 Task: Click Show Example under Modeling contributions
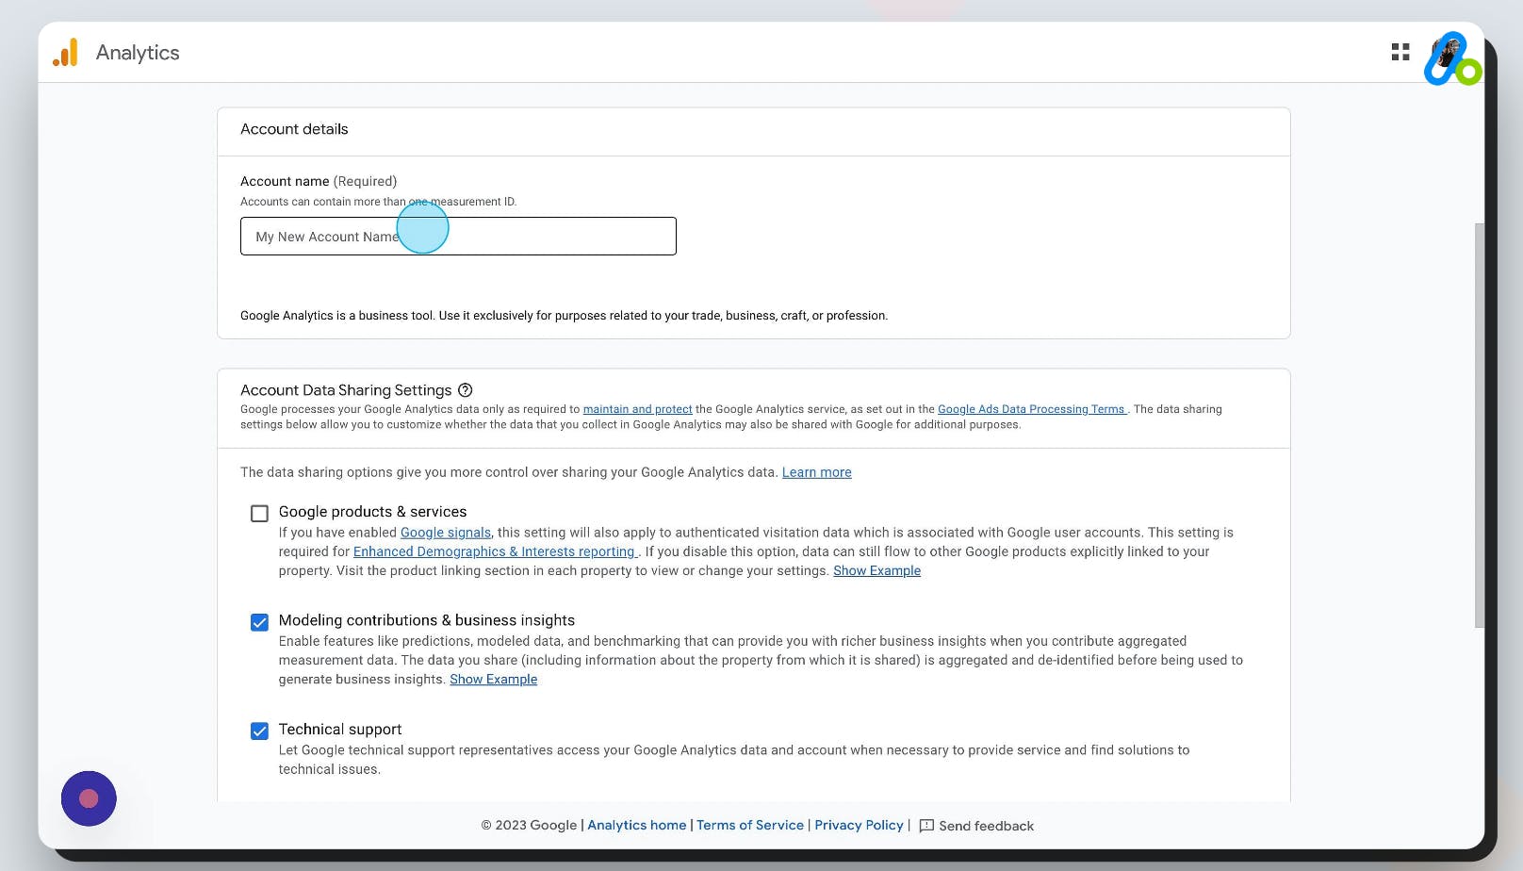[x=493, y=679]
